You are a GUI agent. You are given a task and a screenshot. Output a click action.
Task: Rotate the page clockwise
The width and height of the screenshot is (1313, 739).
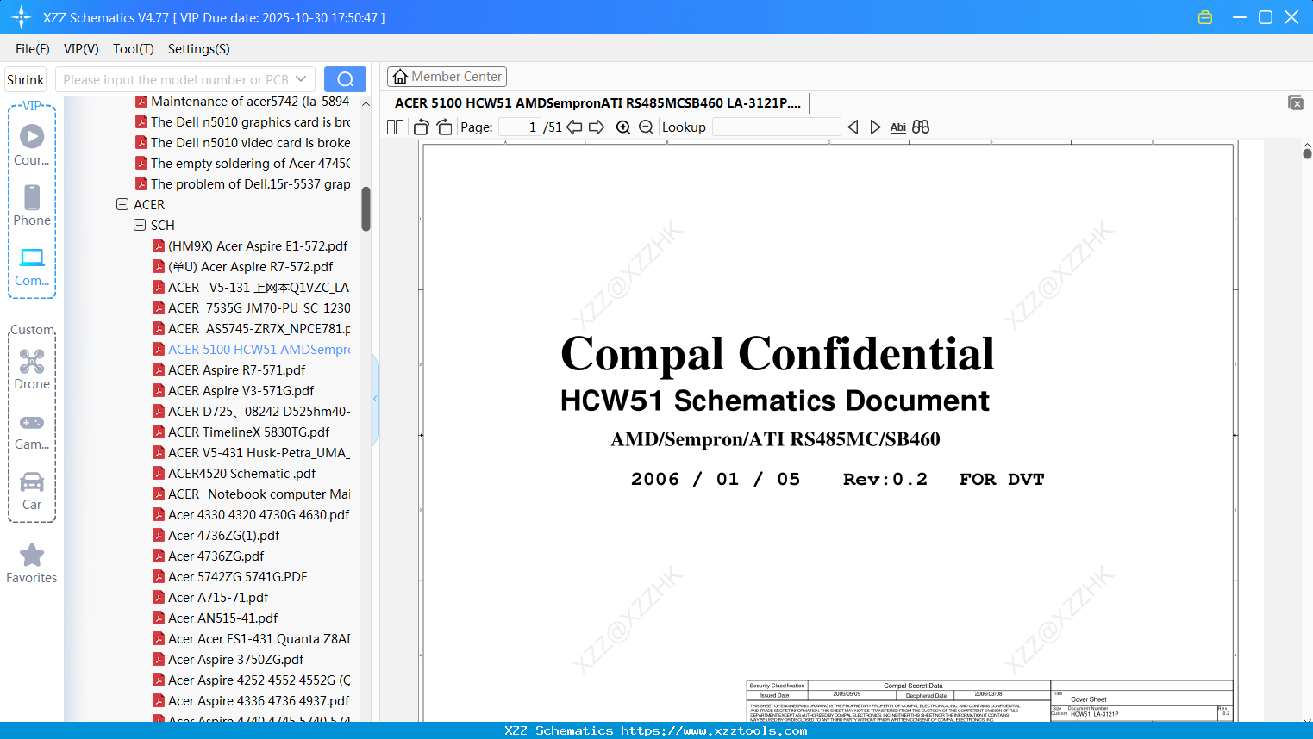444,127
